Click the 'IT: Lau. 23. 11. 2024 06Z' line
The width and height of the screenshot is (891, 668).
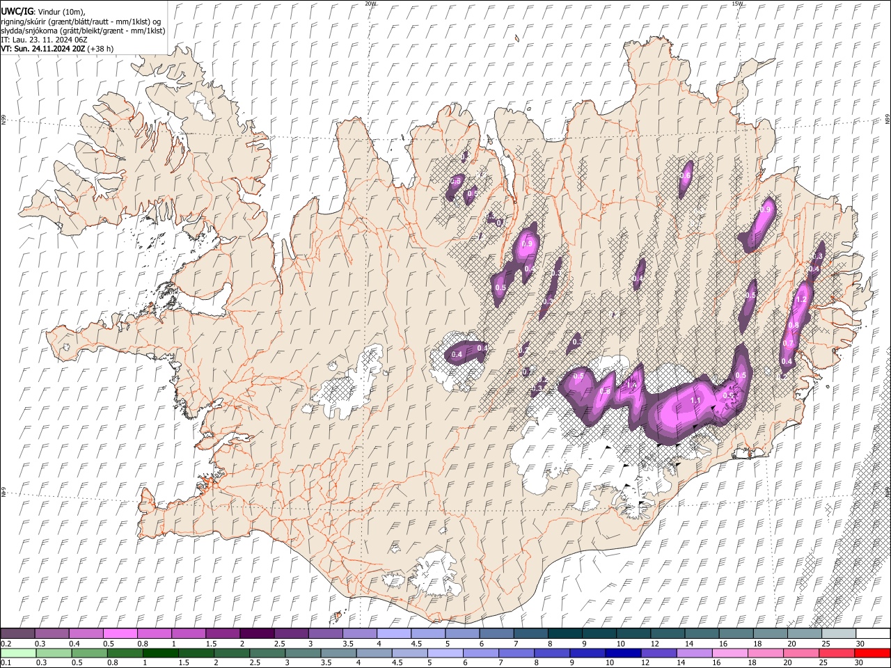click(x=44, y=40)
